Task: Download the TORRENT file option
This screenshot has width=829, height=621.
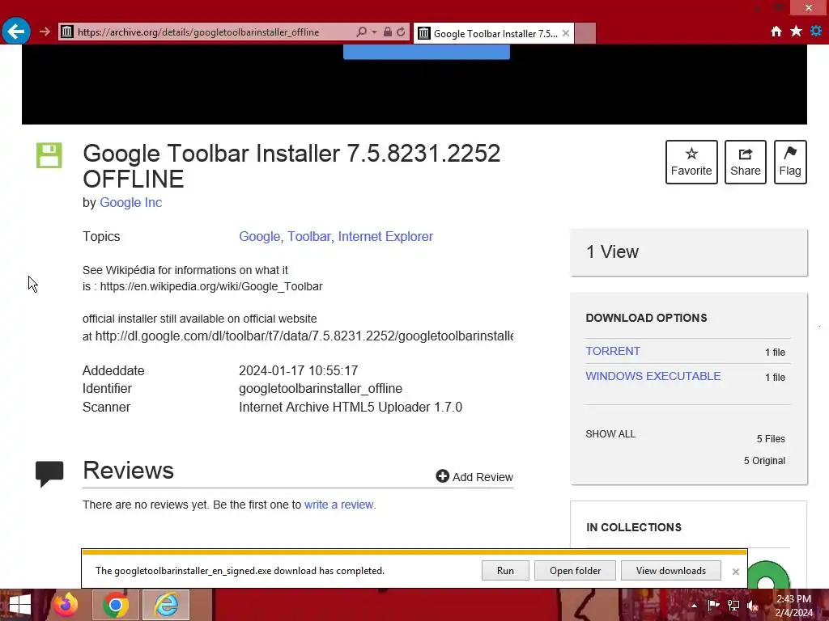Action: tap(613, 351)
